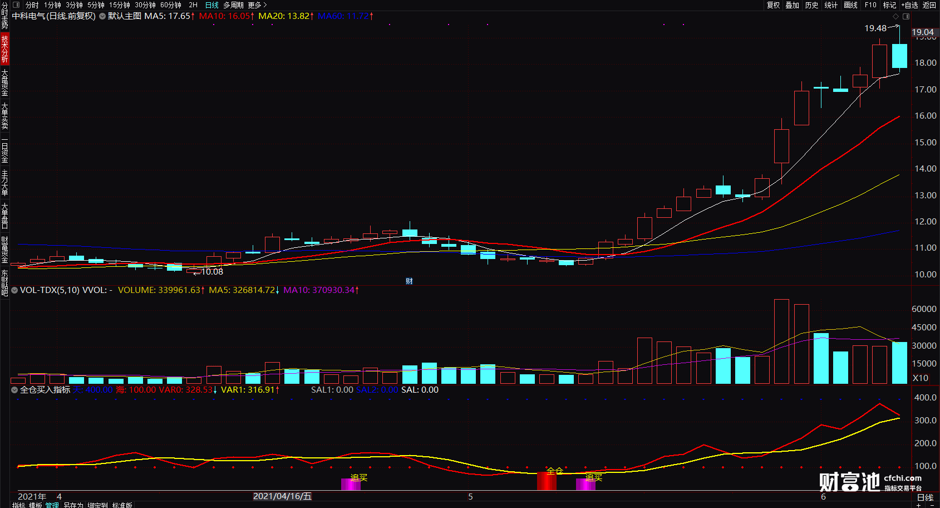Open the 分时走势 sidebar tab
This screenshot has width=940, height=508.
point(4,16)
